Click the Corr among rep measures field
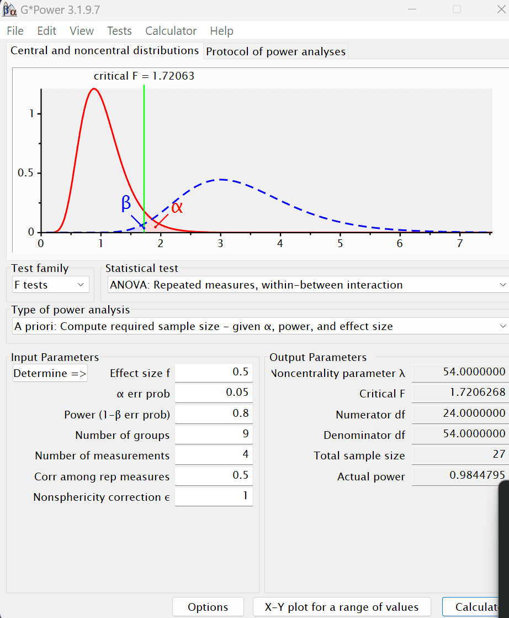Screen dimensions: 509x618 point(214,476)
